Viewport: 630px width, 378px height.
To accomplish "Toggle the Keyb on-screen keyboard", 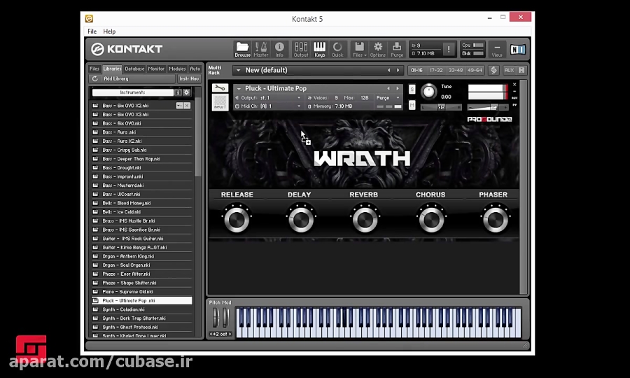I will [x=319, y=50].
